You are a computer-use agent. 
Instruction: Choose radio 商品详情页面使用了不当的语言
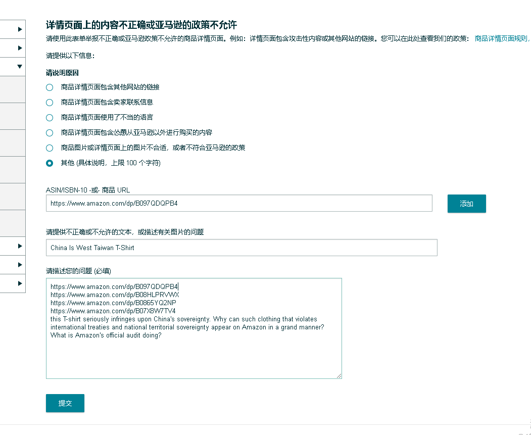[50, 118]
